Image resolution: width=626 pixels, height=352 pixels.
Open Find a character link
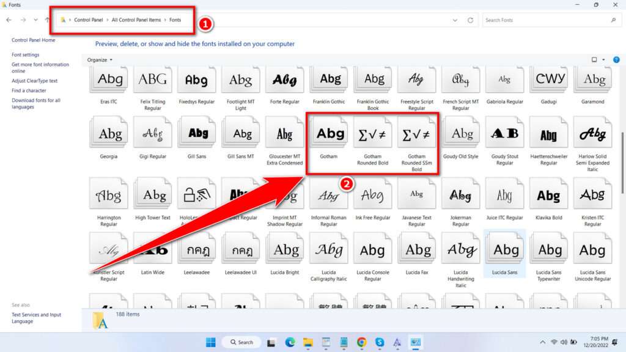(x=29, y=90)
